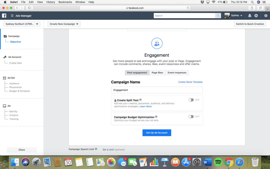Switch to Event responses tab
270x169 pixels.
(177, 73)
